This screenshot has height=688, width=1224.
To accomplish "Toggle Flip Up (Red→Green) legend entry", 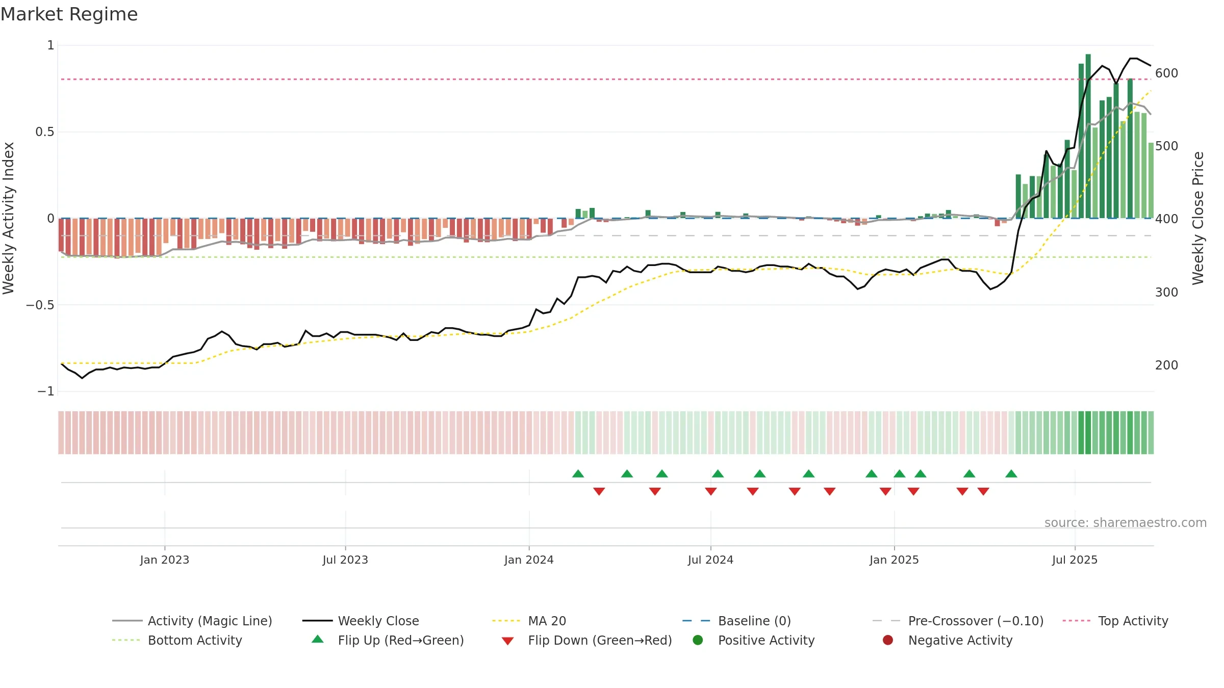I will pos(388,640).
